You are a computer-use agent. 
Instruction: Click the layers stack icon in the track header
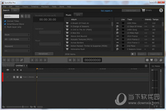[x=8, y=70]
